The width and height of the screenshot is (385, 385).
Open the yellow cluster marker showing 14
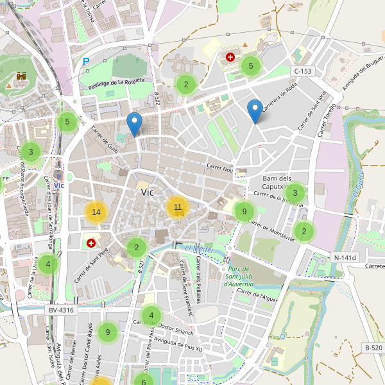click(96, 212)
